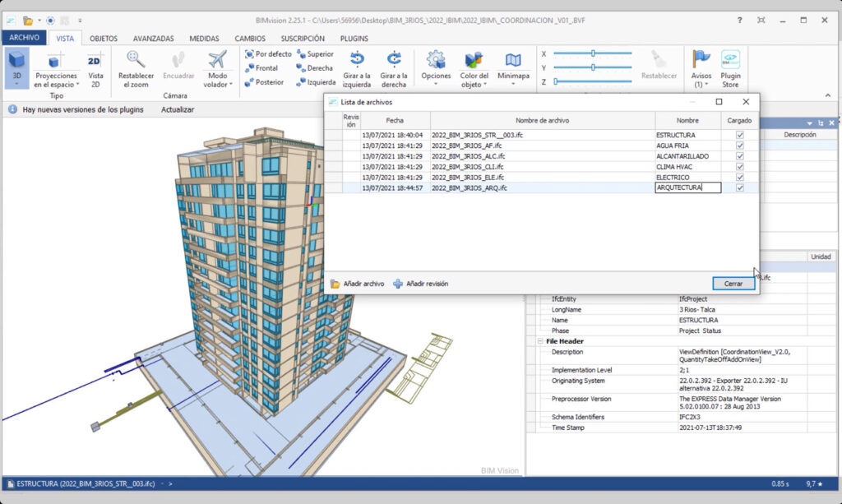Switch to the MEDIDAS tab

[204, 38]
